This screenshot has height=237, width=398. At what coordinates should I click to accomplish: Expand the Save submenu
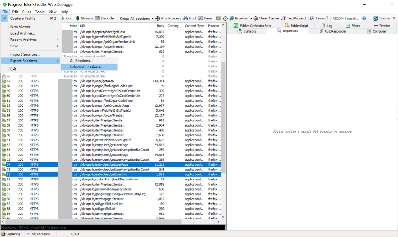pos(31,46)
